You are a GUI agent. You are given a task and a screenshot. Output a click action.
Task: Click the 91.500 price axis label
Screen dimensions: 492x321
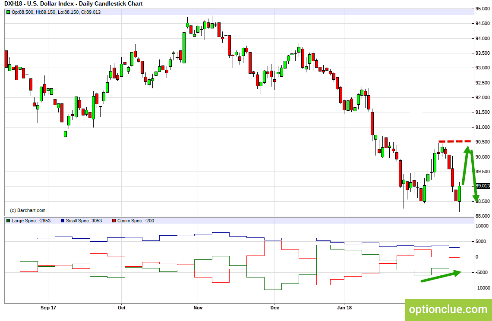[483, 112]
